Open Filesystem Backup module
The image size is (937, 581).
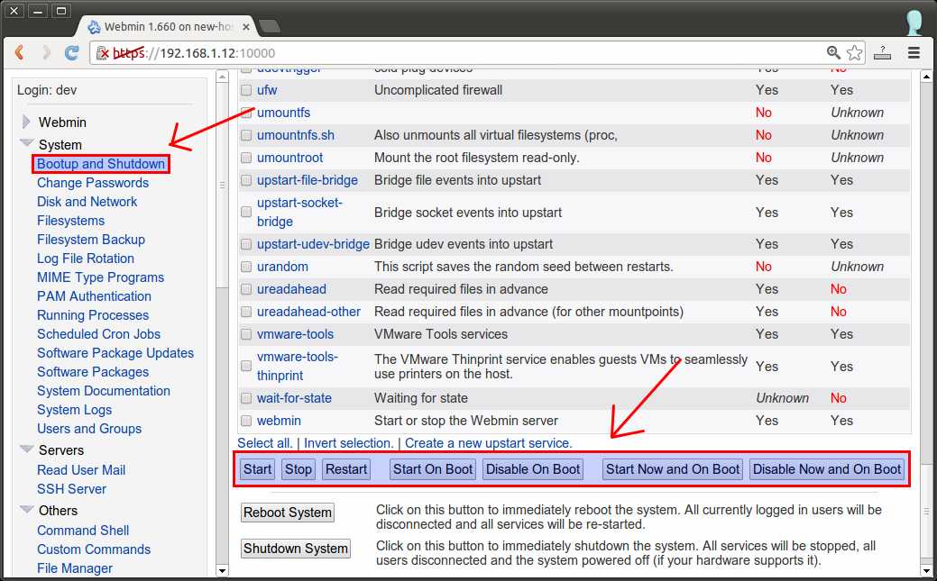(x=91, y=240)
